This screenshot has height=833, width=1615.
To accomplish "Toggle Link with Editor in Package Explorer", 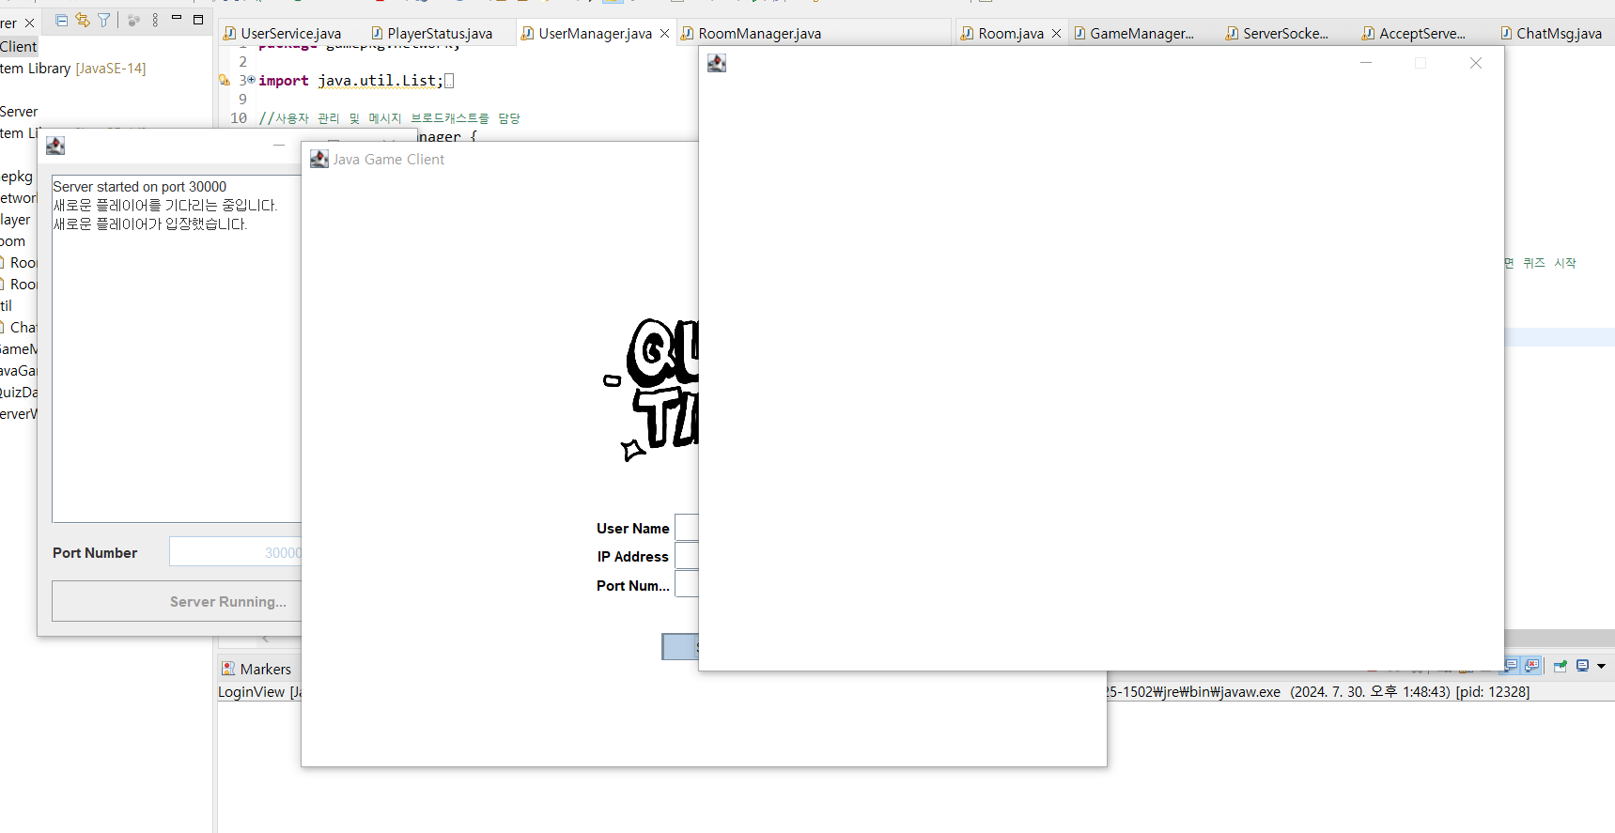I will click(x=83, y=20).
